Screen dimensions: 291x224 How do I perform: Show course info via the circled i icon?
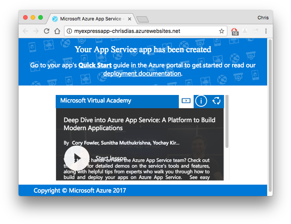(x=201, y=101)
